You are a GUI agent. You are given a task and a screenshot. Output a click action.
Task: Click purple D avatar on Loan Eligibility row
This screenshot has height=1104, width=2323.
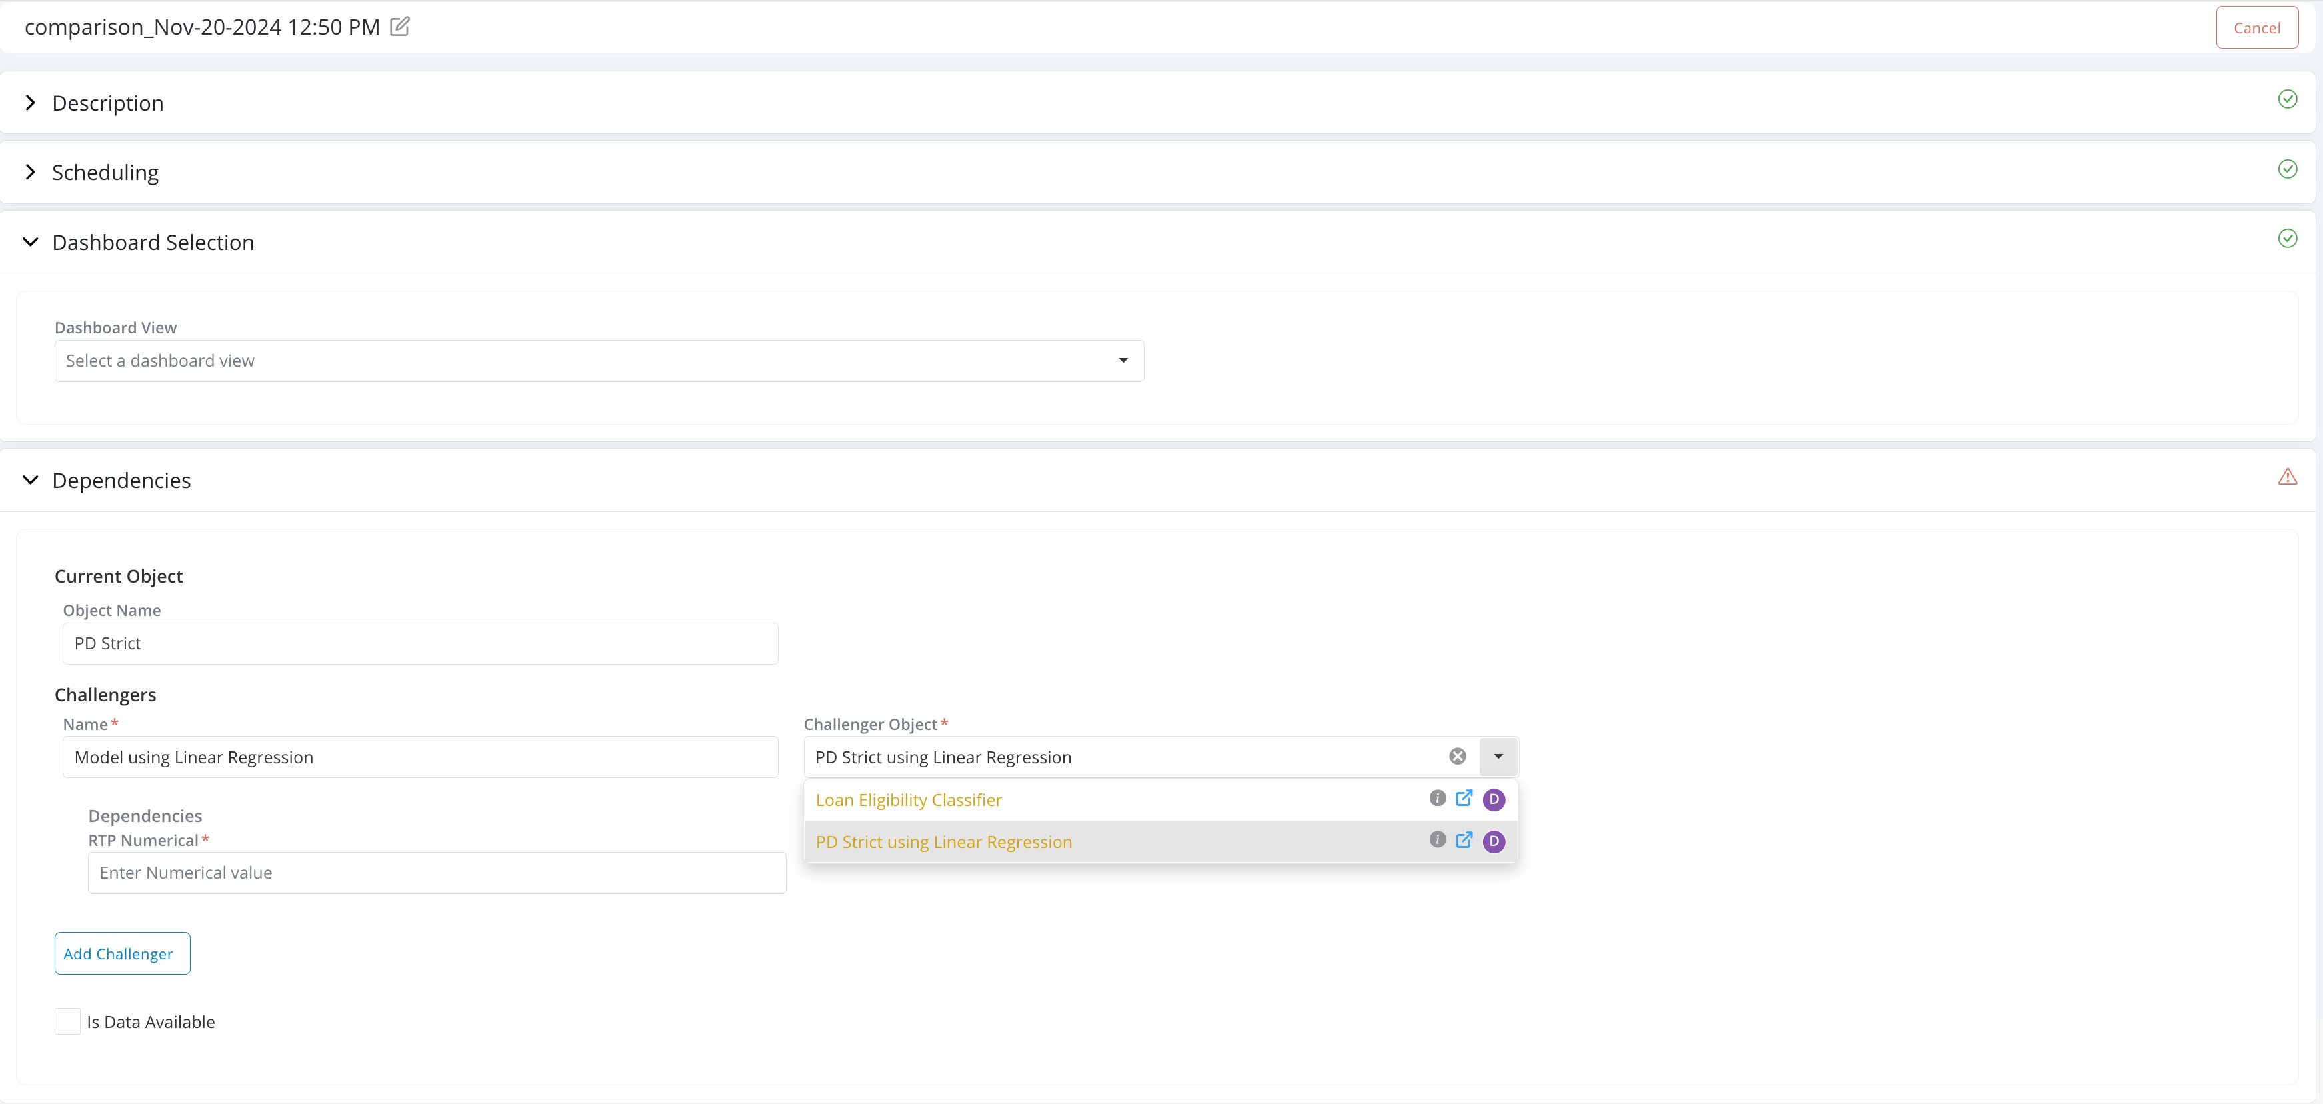click(1494, 799)
